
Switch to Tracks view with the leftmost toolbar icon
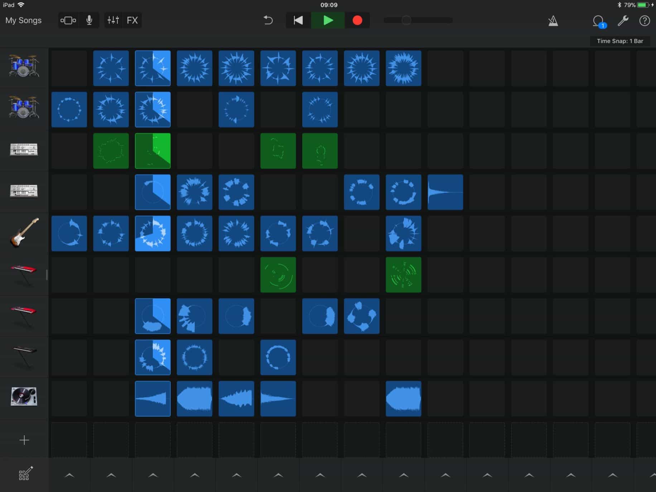[x=68, y=20]
